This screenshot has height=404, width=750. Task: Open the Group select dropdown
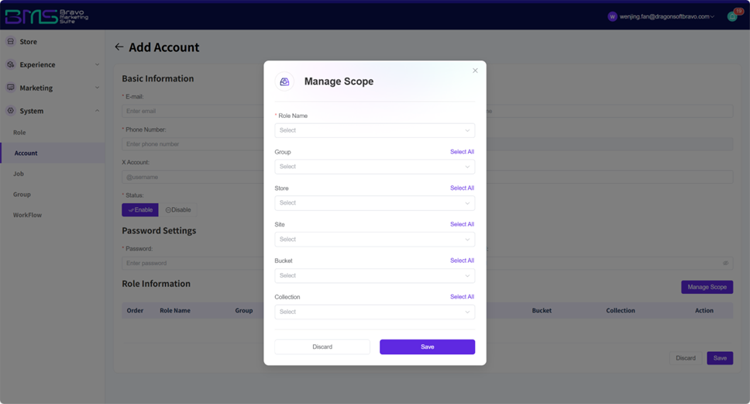tap(374, 167)
